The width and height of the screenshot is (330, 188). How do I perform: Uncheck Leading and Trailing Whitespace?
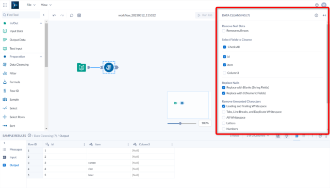pyautogui.click(x=223, y=106)
